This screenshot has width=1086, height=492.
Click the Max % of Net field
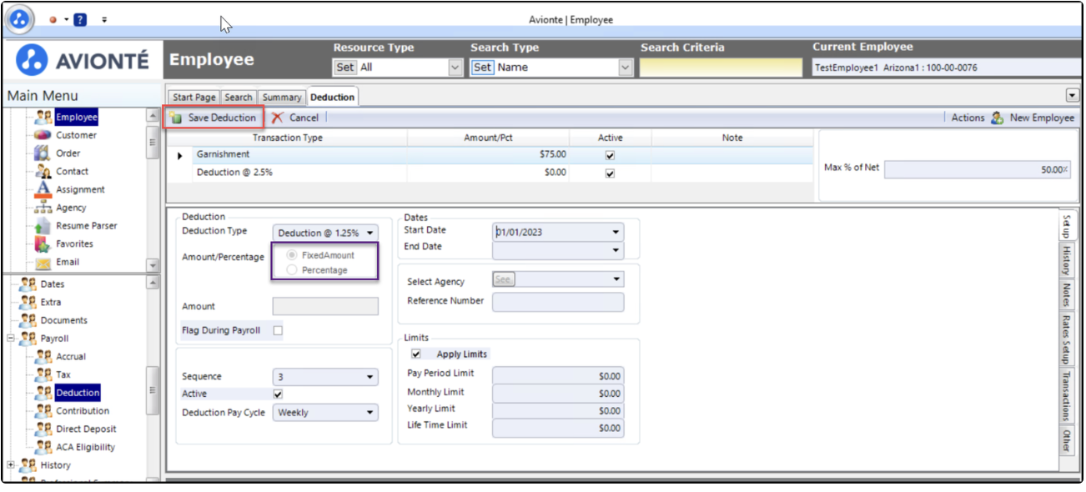[x=977, y=169]
